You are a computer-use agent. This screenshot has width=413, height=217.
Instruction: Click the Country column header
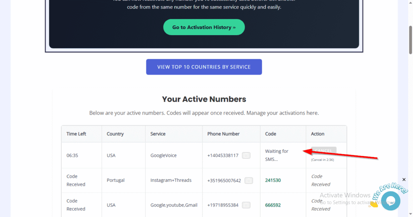pos(115,134)
